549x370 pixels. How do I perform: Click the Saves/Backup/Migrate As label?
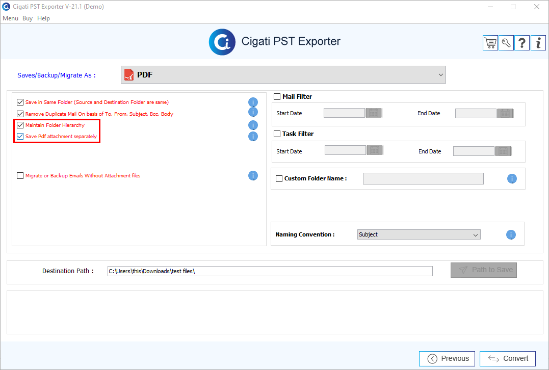coord(57,75)
